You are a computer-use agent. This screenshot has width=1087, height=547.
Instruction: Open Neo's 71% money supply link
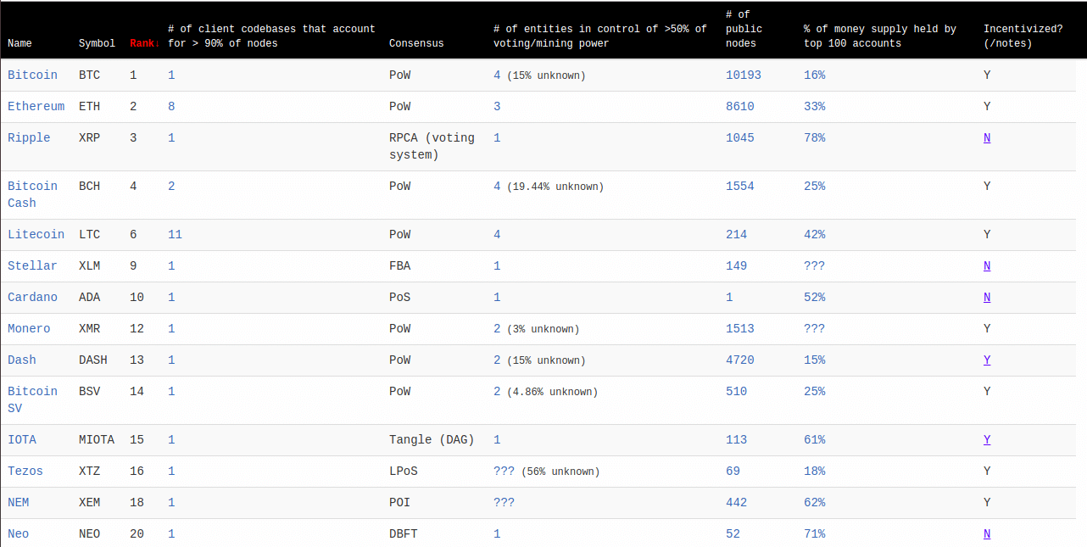tap(814, 533)
